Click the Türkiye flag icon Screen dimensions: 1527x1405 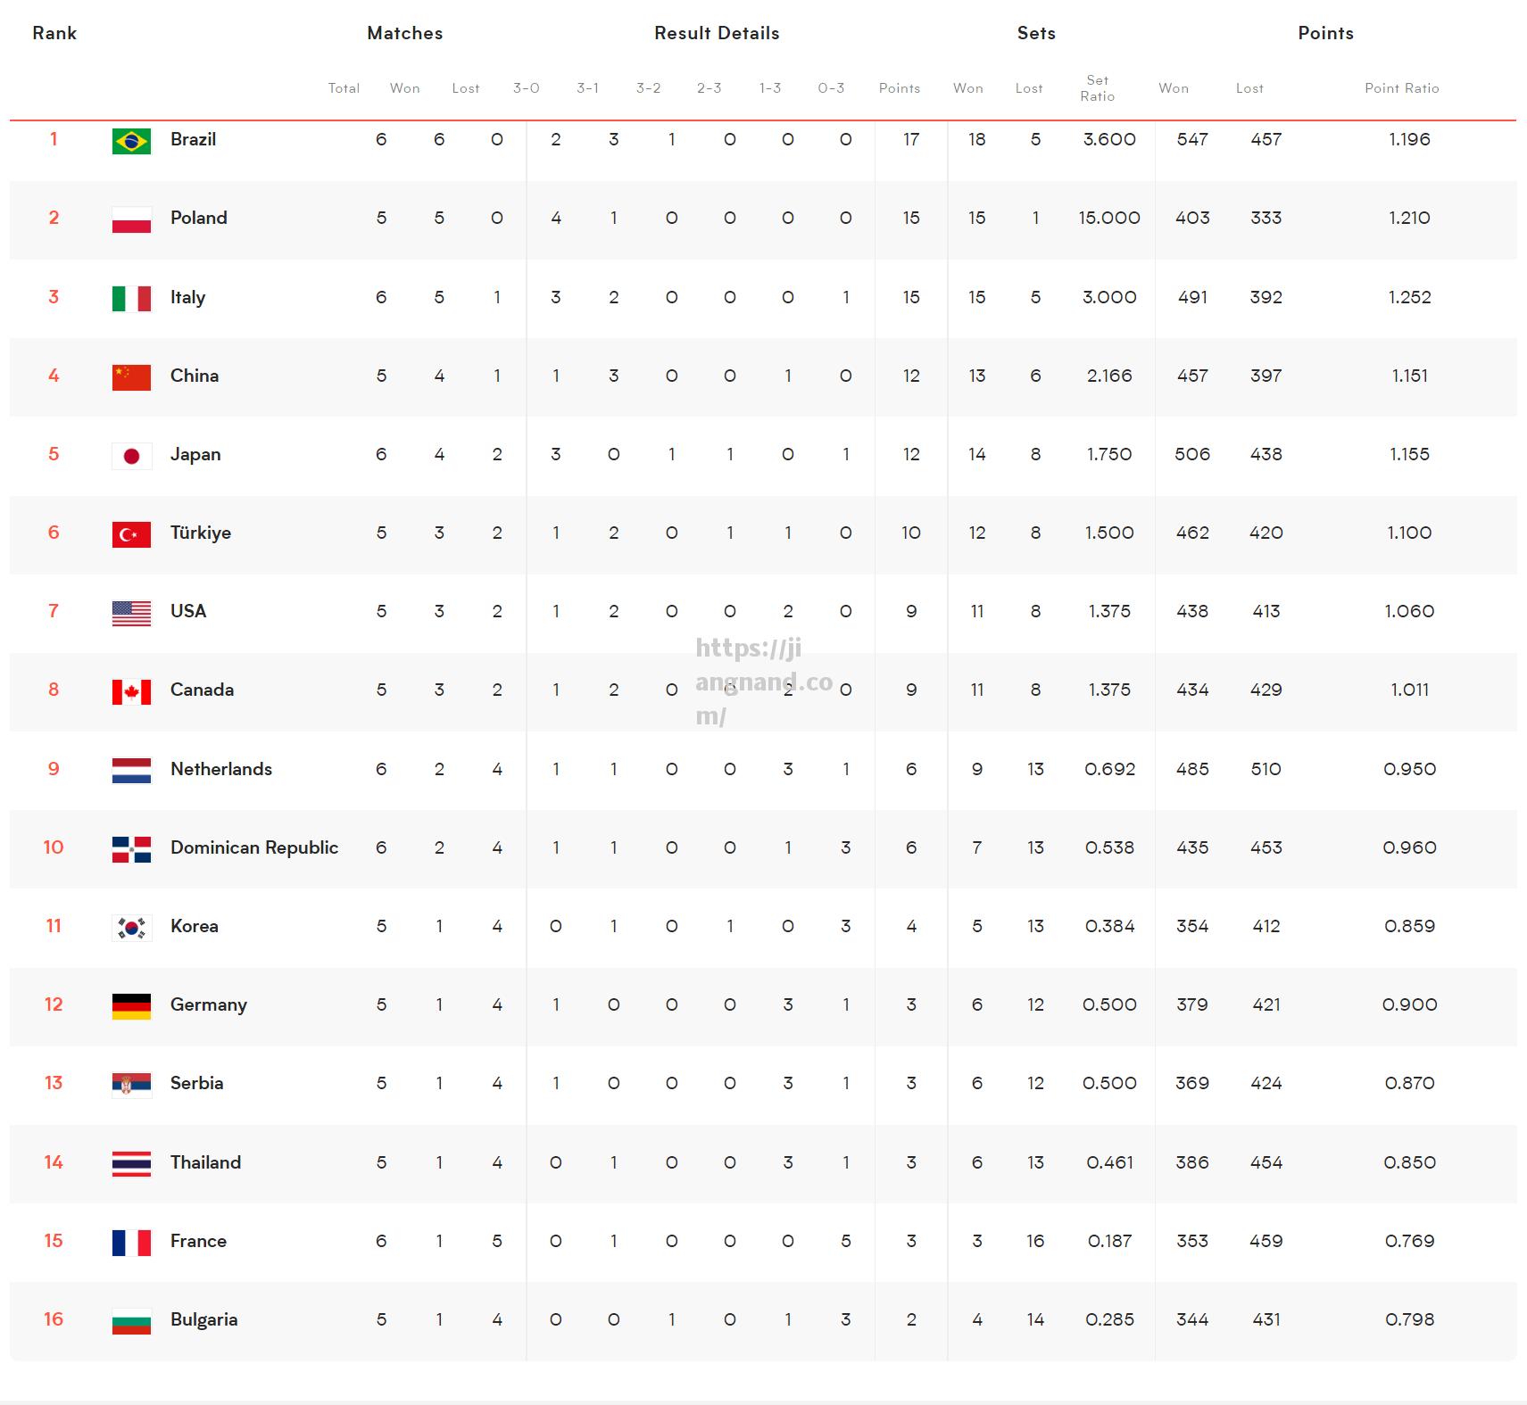point(131,534)
